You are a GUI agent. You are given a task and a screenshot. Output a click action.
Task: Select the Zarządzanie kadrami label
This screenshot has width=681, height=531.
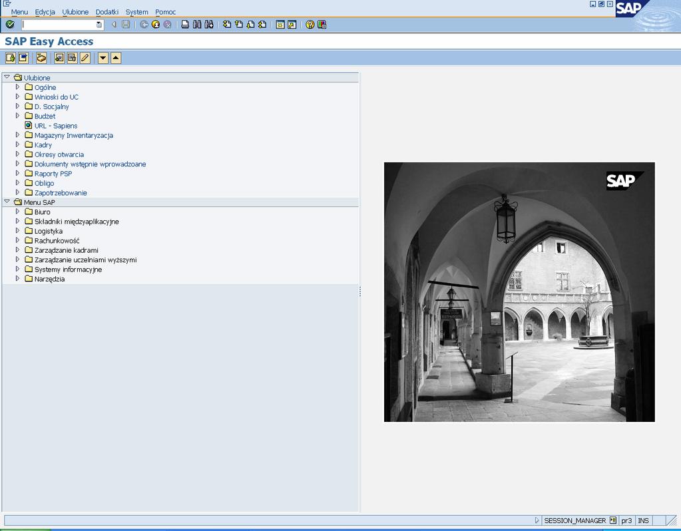click(x=67, y=250)
